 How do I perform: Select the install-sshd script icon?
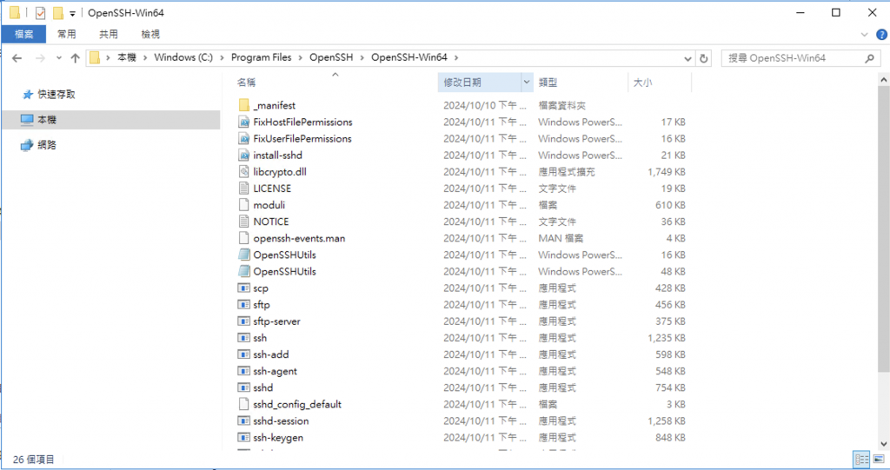(x=244, y=155)
